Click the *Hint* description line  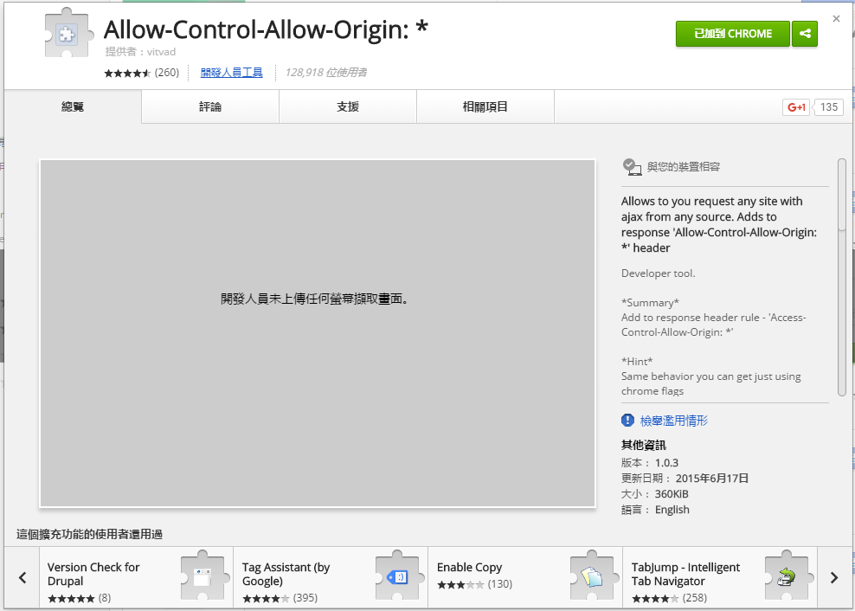pyautogui.click(x=637, y=361)
